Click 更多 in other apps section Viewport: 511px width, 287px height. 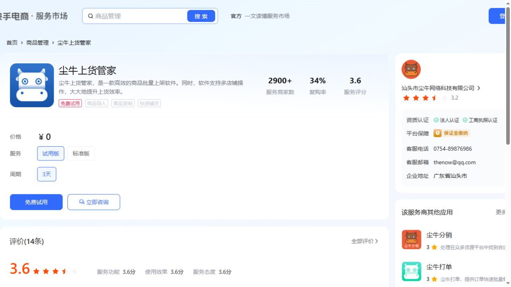coord(500,212)
